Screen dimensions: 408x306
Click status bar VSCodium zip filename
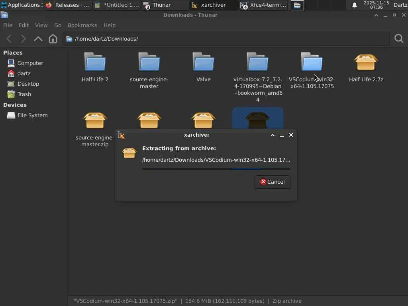click(126, 301)
